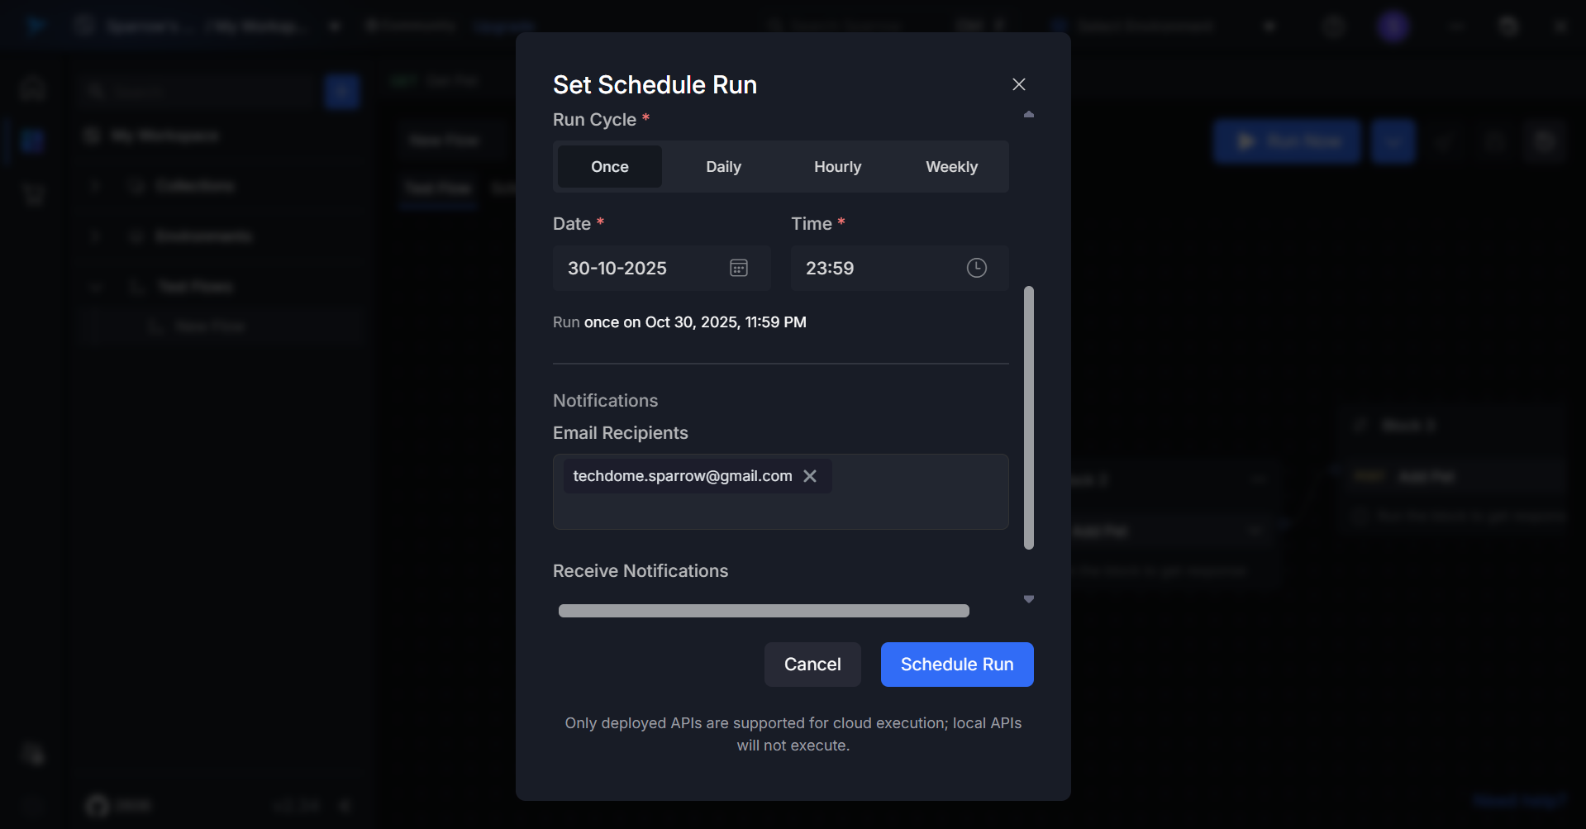Viewport: 1586px width, 829px height.
Task: Click the horizontal scrollbar under Receive Notifications
Action: [x=763, y=611]
